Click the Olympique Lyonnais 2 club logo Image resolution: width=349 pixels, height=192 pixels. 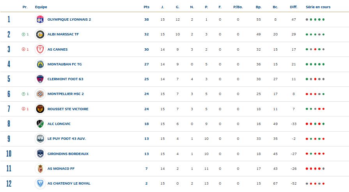pyautogui.click(x=40, y=19)
